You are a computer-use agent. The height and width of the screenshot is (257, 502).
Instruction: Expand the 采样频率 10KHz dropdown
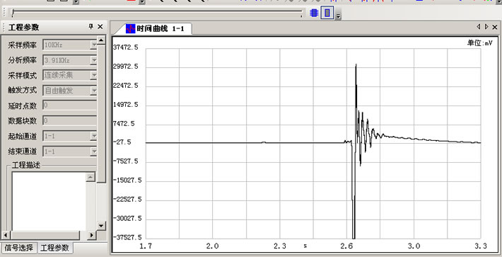(93, 45)
